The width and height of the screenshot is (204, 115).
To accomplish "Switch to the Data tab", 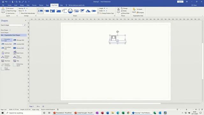I will pos(28,5).
